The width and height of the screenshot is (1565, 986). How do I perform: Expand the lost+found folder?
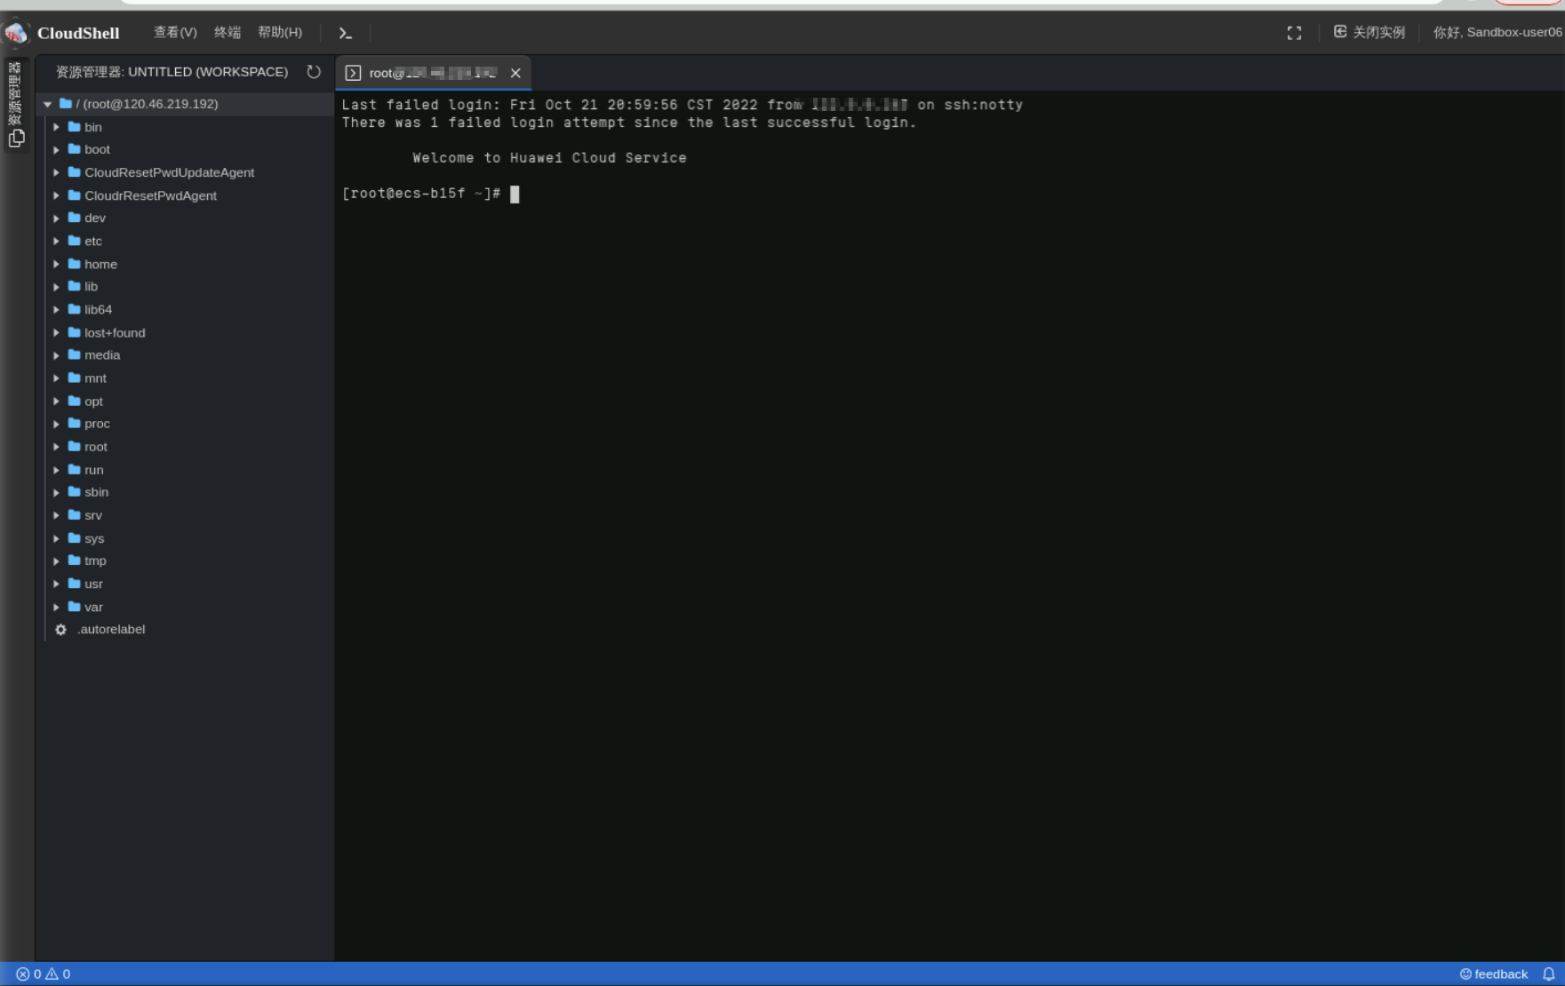pyautogui.click(x=56, y=332)
